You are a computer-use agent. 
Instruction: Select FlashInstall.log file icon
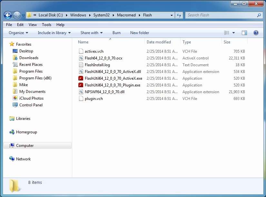pos(81,65)
